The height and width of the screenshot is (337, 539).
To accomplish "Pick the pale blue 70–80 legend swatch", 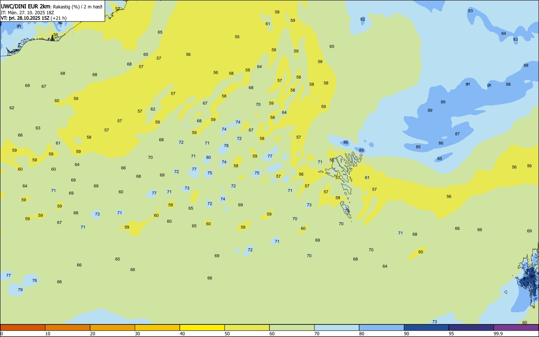I will point(336,327).
